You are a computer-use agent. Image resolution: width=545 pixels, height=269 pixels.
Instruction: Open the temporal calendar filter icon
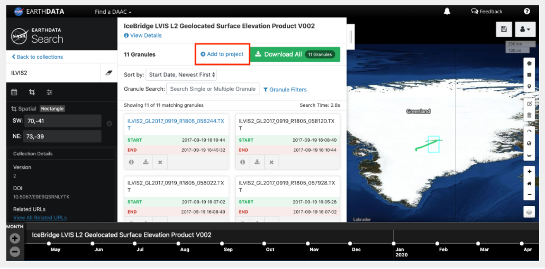[x=14, y=92]
